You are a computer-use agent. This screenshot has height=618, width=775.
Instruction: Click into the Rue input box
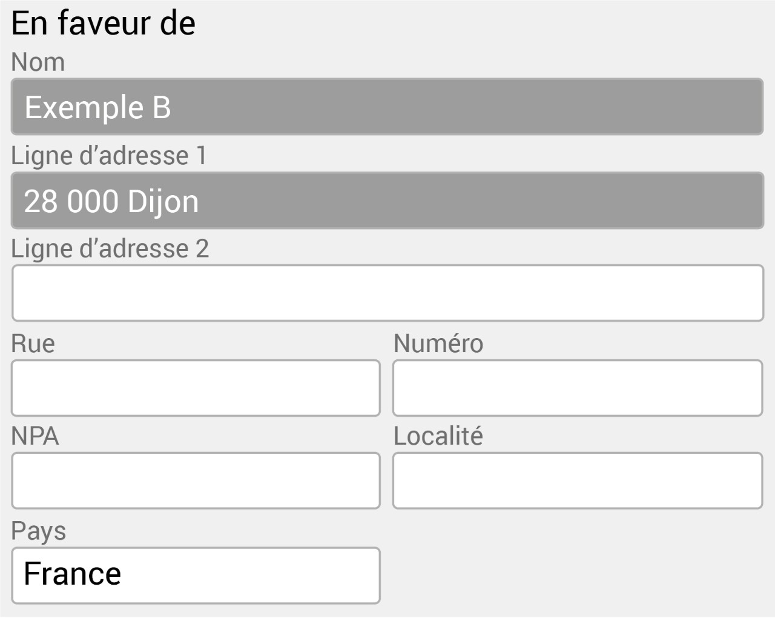[196, 388]
